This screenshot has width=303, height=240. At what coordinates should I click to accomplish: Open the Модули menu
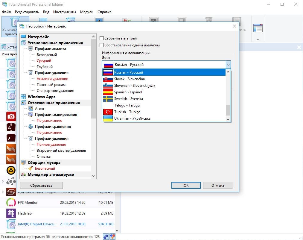86,12
